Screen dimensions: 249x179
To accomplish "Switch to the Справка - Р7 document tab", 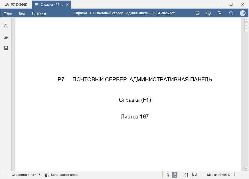I will tap(52, 5).
